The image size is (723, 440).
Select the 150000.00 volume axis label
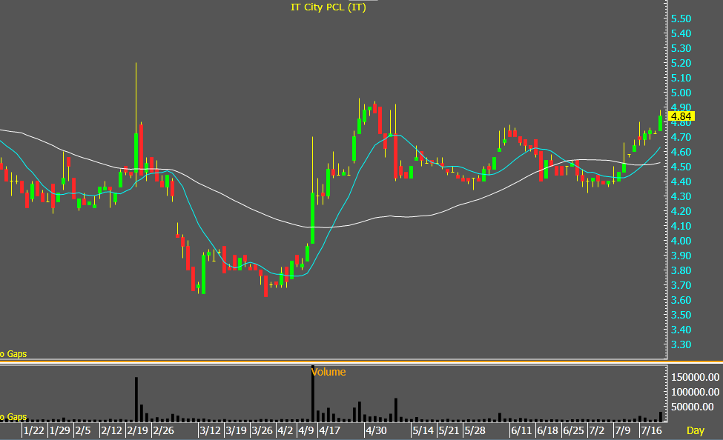(x=695, y=377)
